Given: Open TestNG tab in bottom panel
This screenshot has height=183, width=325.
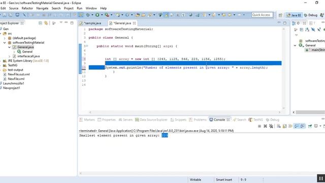Looking at the screenshot, I should pos(255,120).
